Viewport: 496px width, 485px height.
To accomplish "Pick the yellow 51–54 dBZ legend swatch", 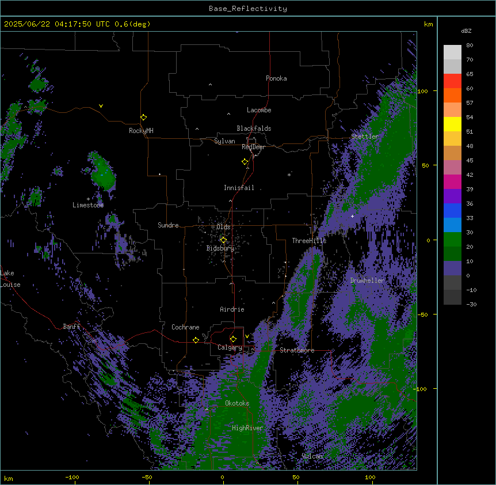I will [x=452, y=124].
